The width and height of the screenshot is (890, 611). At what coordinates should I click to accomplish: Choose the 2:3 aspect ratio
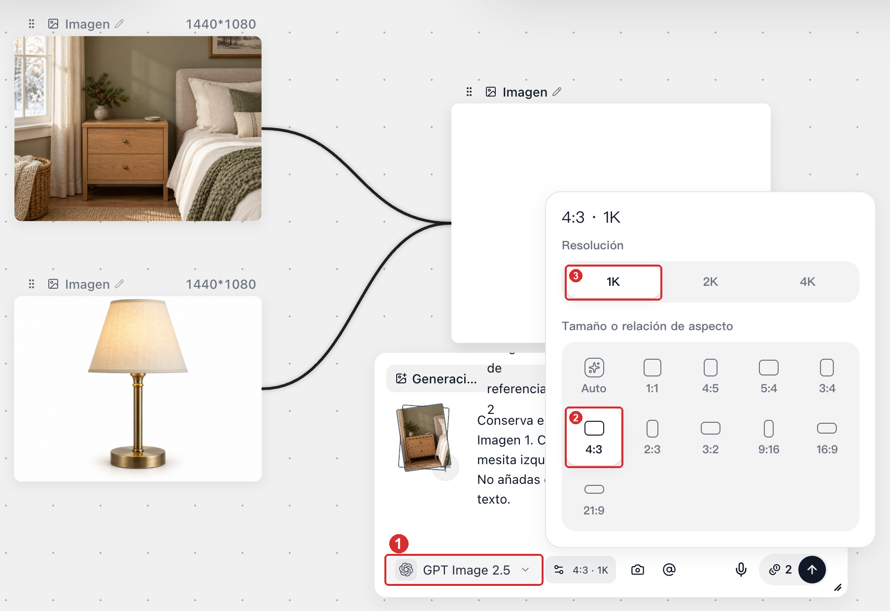(x=652, y=438)
